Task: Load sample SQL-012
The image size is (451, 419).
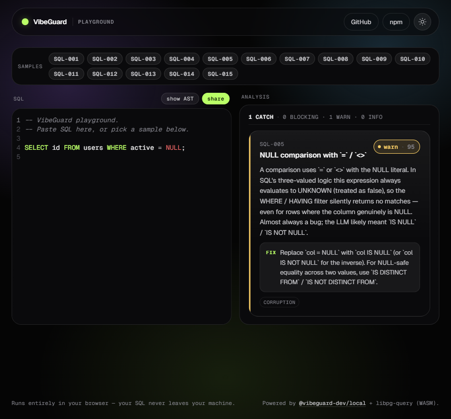Action: [105, 74]
